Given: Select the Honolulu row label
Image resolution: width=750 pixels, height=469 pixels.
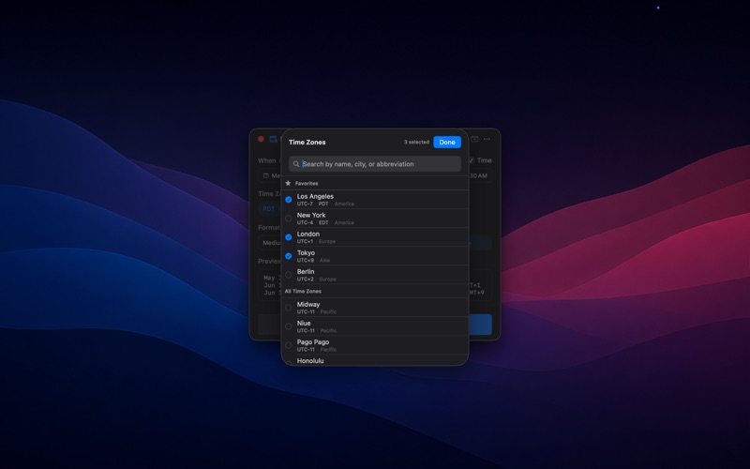Looking at the screenshot, I should [x=310, y=361].
